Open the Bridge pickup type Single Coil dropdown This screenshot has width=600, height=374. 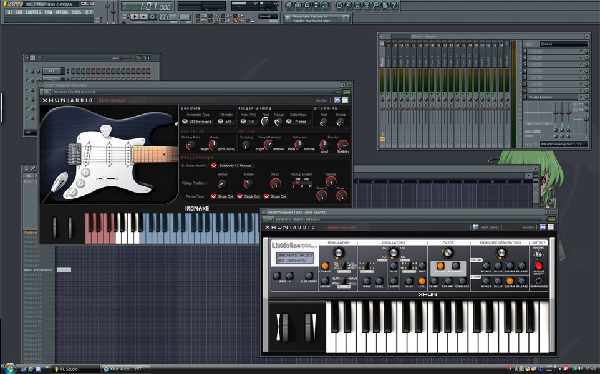pyautogui.click(x=222, y=196)
